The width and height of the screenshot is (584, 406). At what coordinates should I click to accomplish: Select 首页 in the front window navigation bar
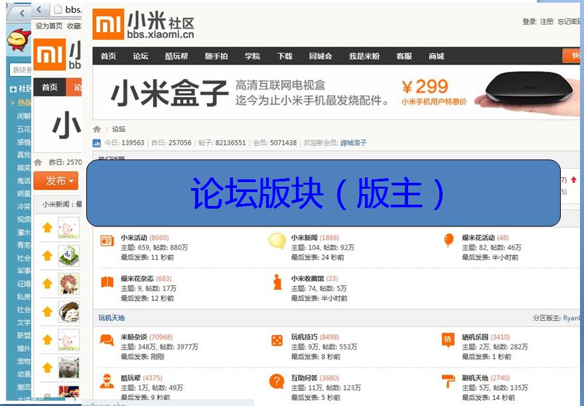click(x=108, y=56)
